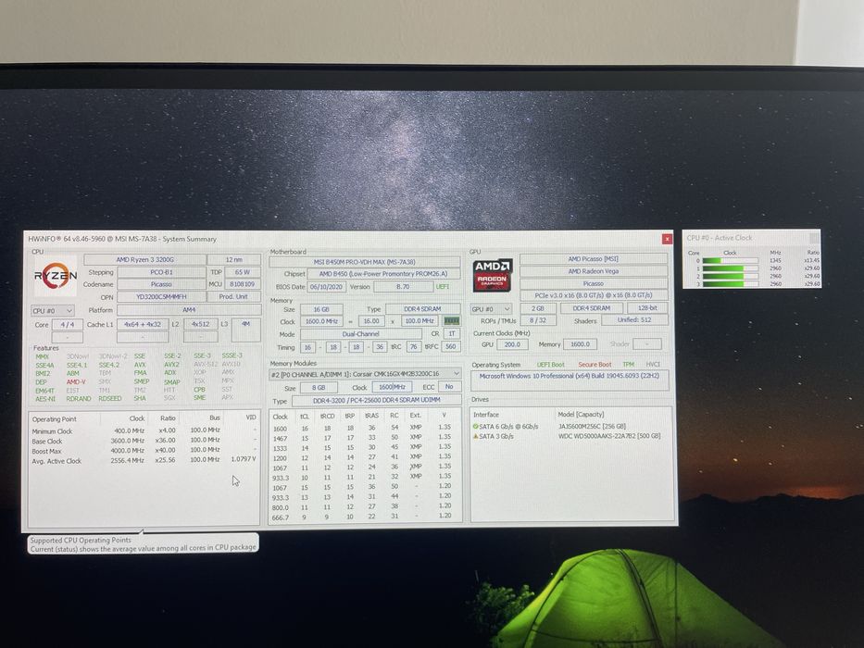Image resolution: width=864 pixels, height=648 pixels.
Task: Select the Avg. Active Clock row
Action: (144, 460)
